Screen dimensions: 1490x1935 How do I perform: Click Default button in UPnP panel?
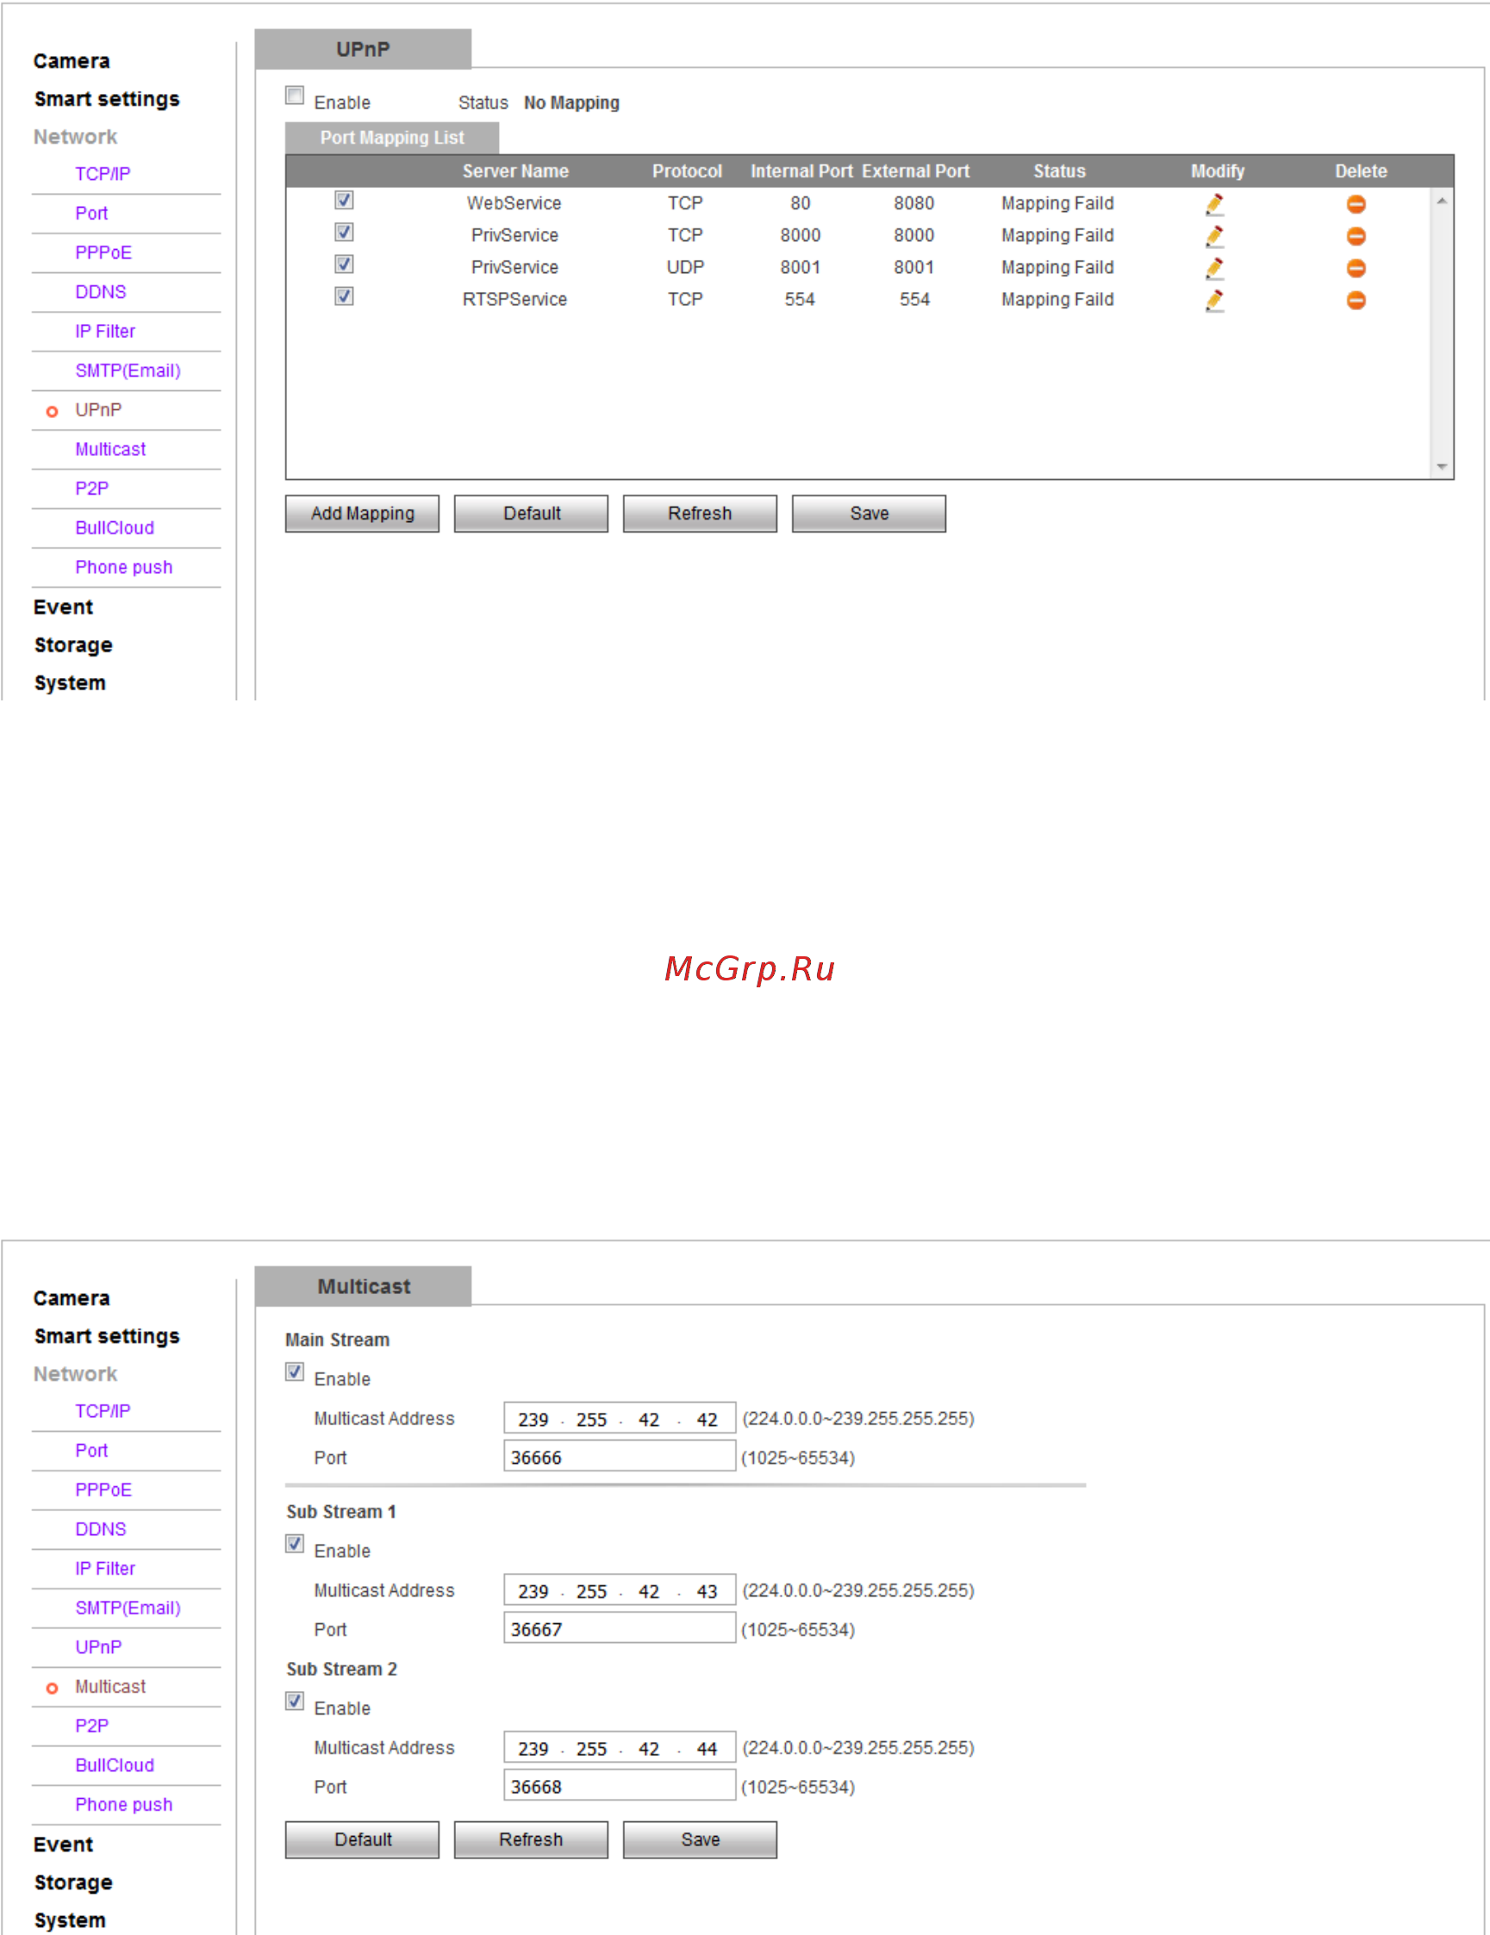pyautogui.click(x=532, y=513)
